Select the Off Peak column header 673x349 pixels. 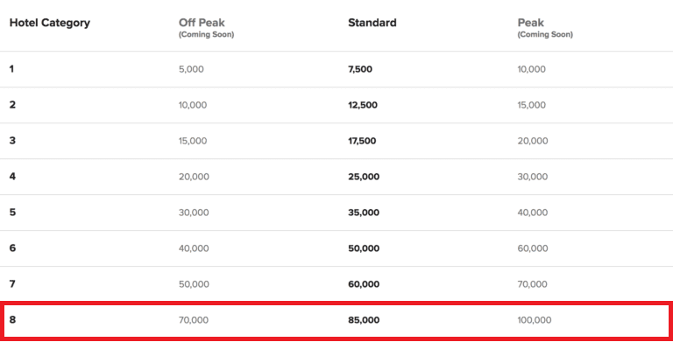coord(202,23)
